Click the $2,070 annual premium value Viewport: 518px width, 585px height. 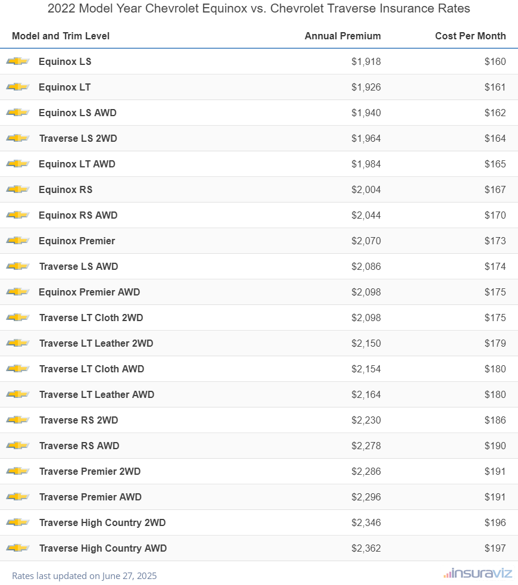tap(366, 241)
